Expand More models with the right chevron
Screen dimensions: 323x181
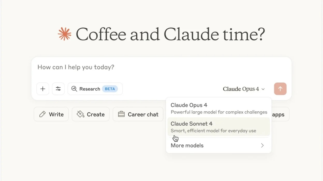[262, 145]
